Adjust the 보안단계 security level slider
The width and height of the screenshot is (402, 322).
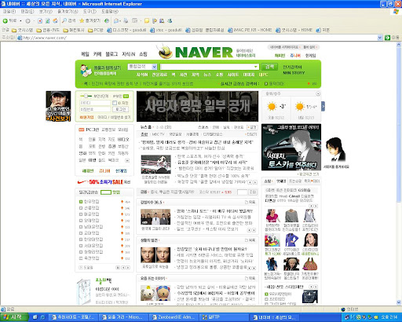(86, 96)
